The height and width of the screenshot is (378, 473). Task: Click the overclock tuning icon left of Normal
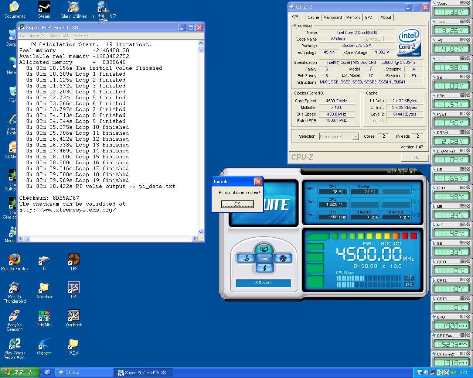coord(245,258)
